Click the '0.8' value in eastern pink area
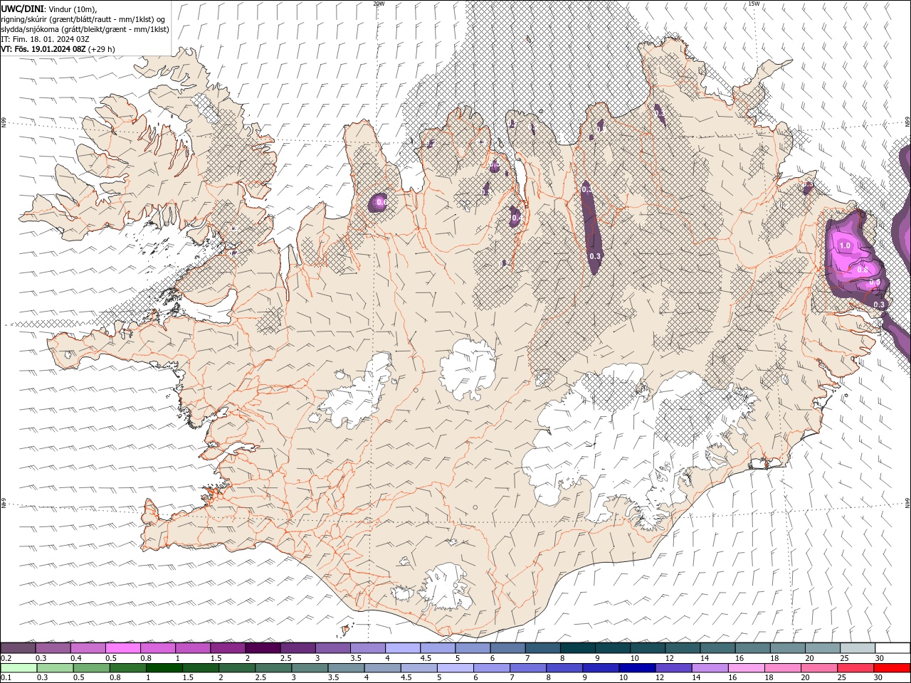 click(863, 270)
